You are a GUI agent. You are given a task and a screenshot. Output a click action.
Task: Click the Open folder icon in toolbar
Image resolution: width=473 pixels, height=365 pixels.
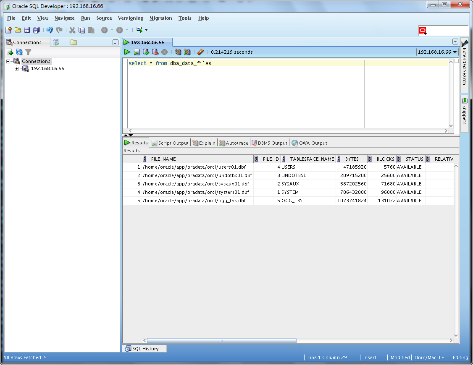(x=18, y=30)
